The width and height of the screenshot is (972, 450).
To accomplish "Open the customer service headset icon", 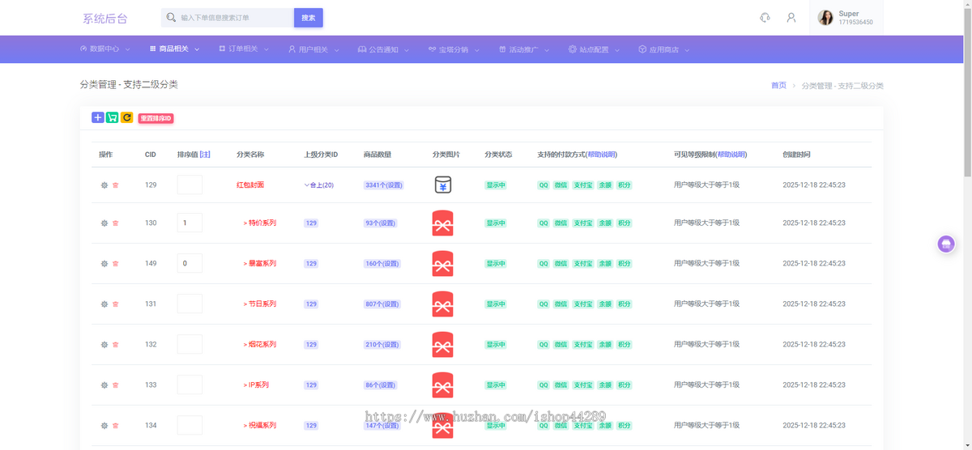I will tap(765, 18).
